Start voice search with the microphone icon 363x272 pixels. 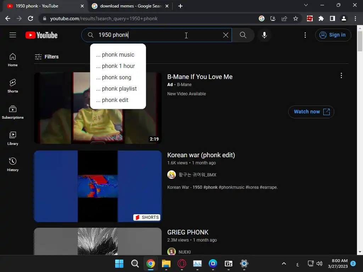(x=264, y=35)
